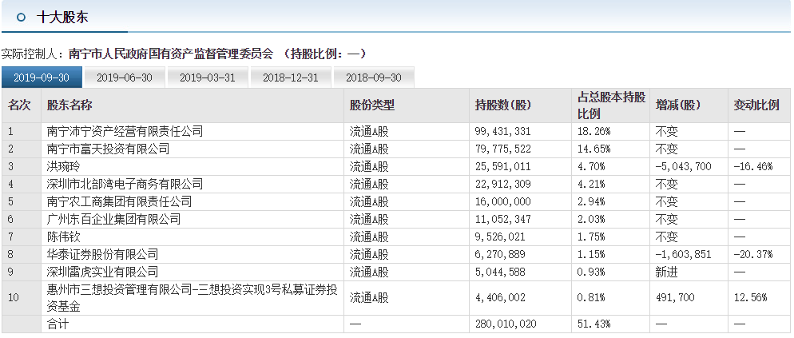Click the change value -1,603,851
Screen dimensions: 794x338
pyautogui.click(x=684, y=254)
